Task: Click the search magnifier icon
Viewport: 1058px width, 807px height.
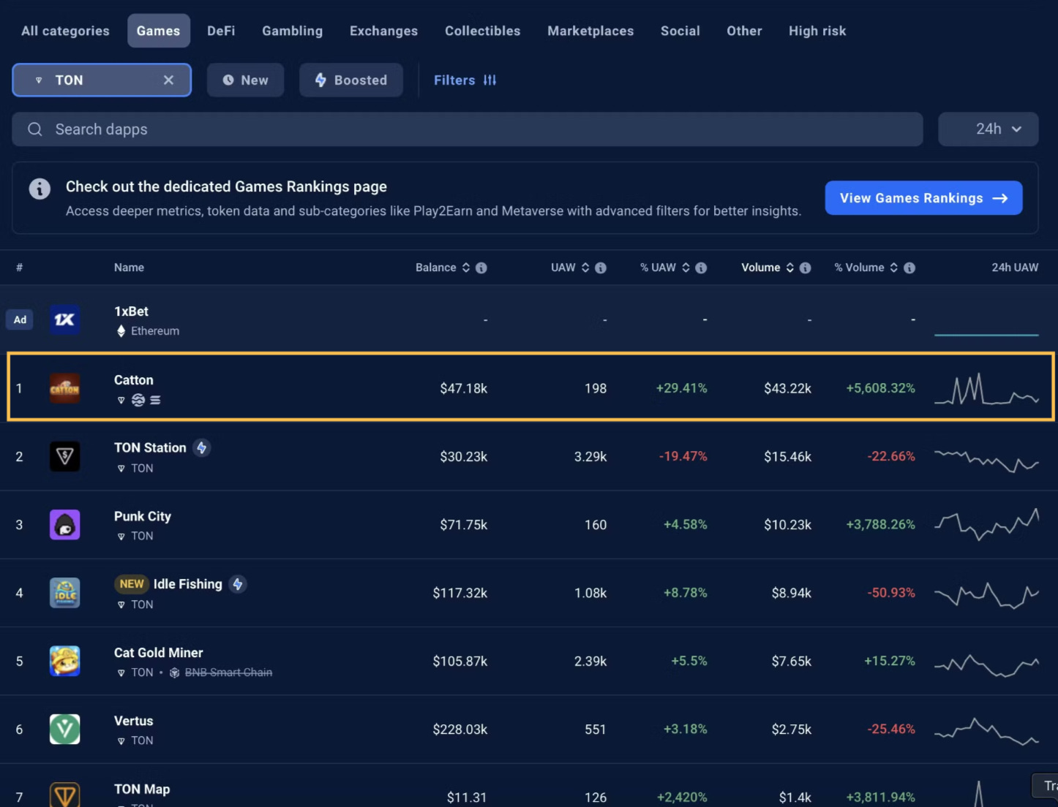Action: tap(34, 129)
